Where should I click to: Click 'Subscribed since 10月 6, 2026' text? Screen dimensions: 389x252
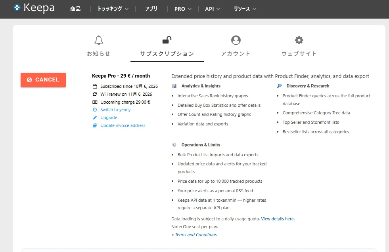point(129,86)
